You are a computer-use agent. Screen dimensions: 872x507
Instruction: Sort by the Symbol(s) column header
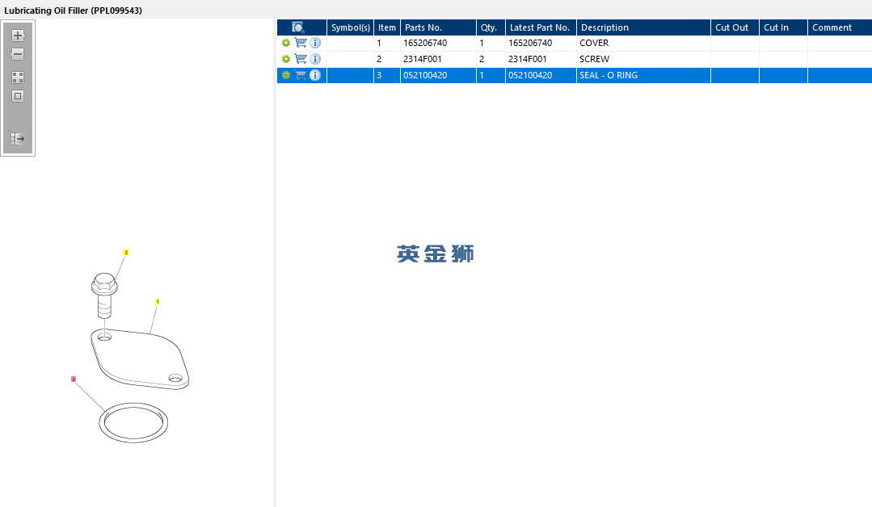[351, 27]
